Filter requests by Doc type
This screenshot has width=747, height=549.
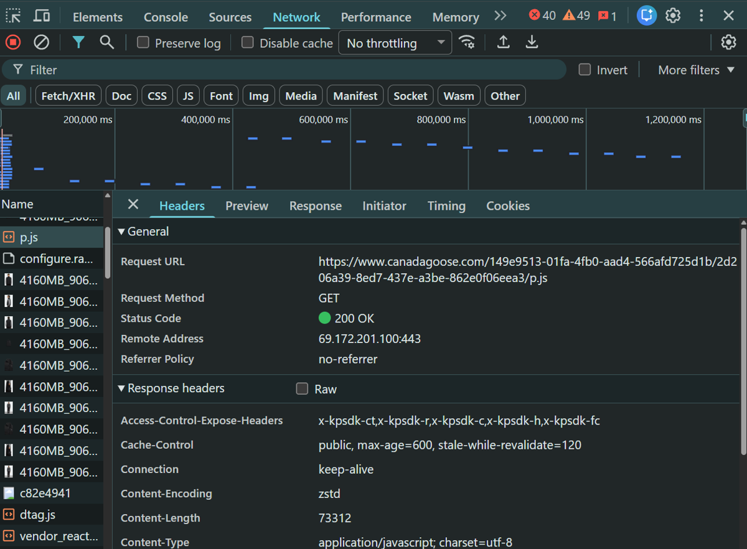[122, 96]
